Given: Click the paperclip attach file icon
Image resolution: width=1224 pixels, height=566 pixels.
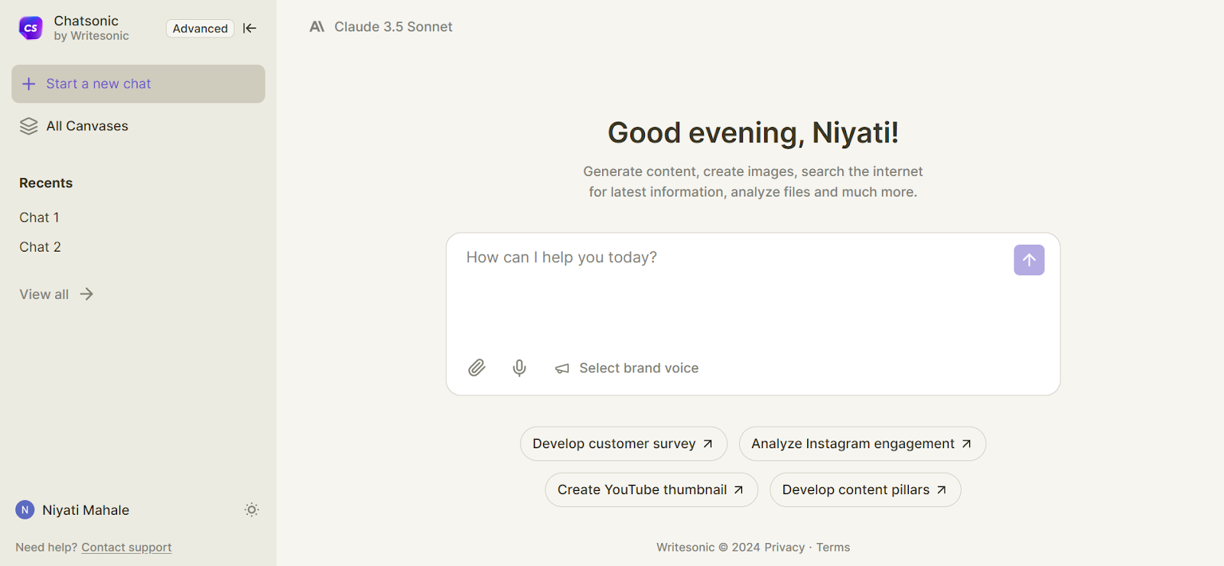Looking at the screenshot, I should (477, 368).
